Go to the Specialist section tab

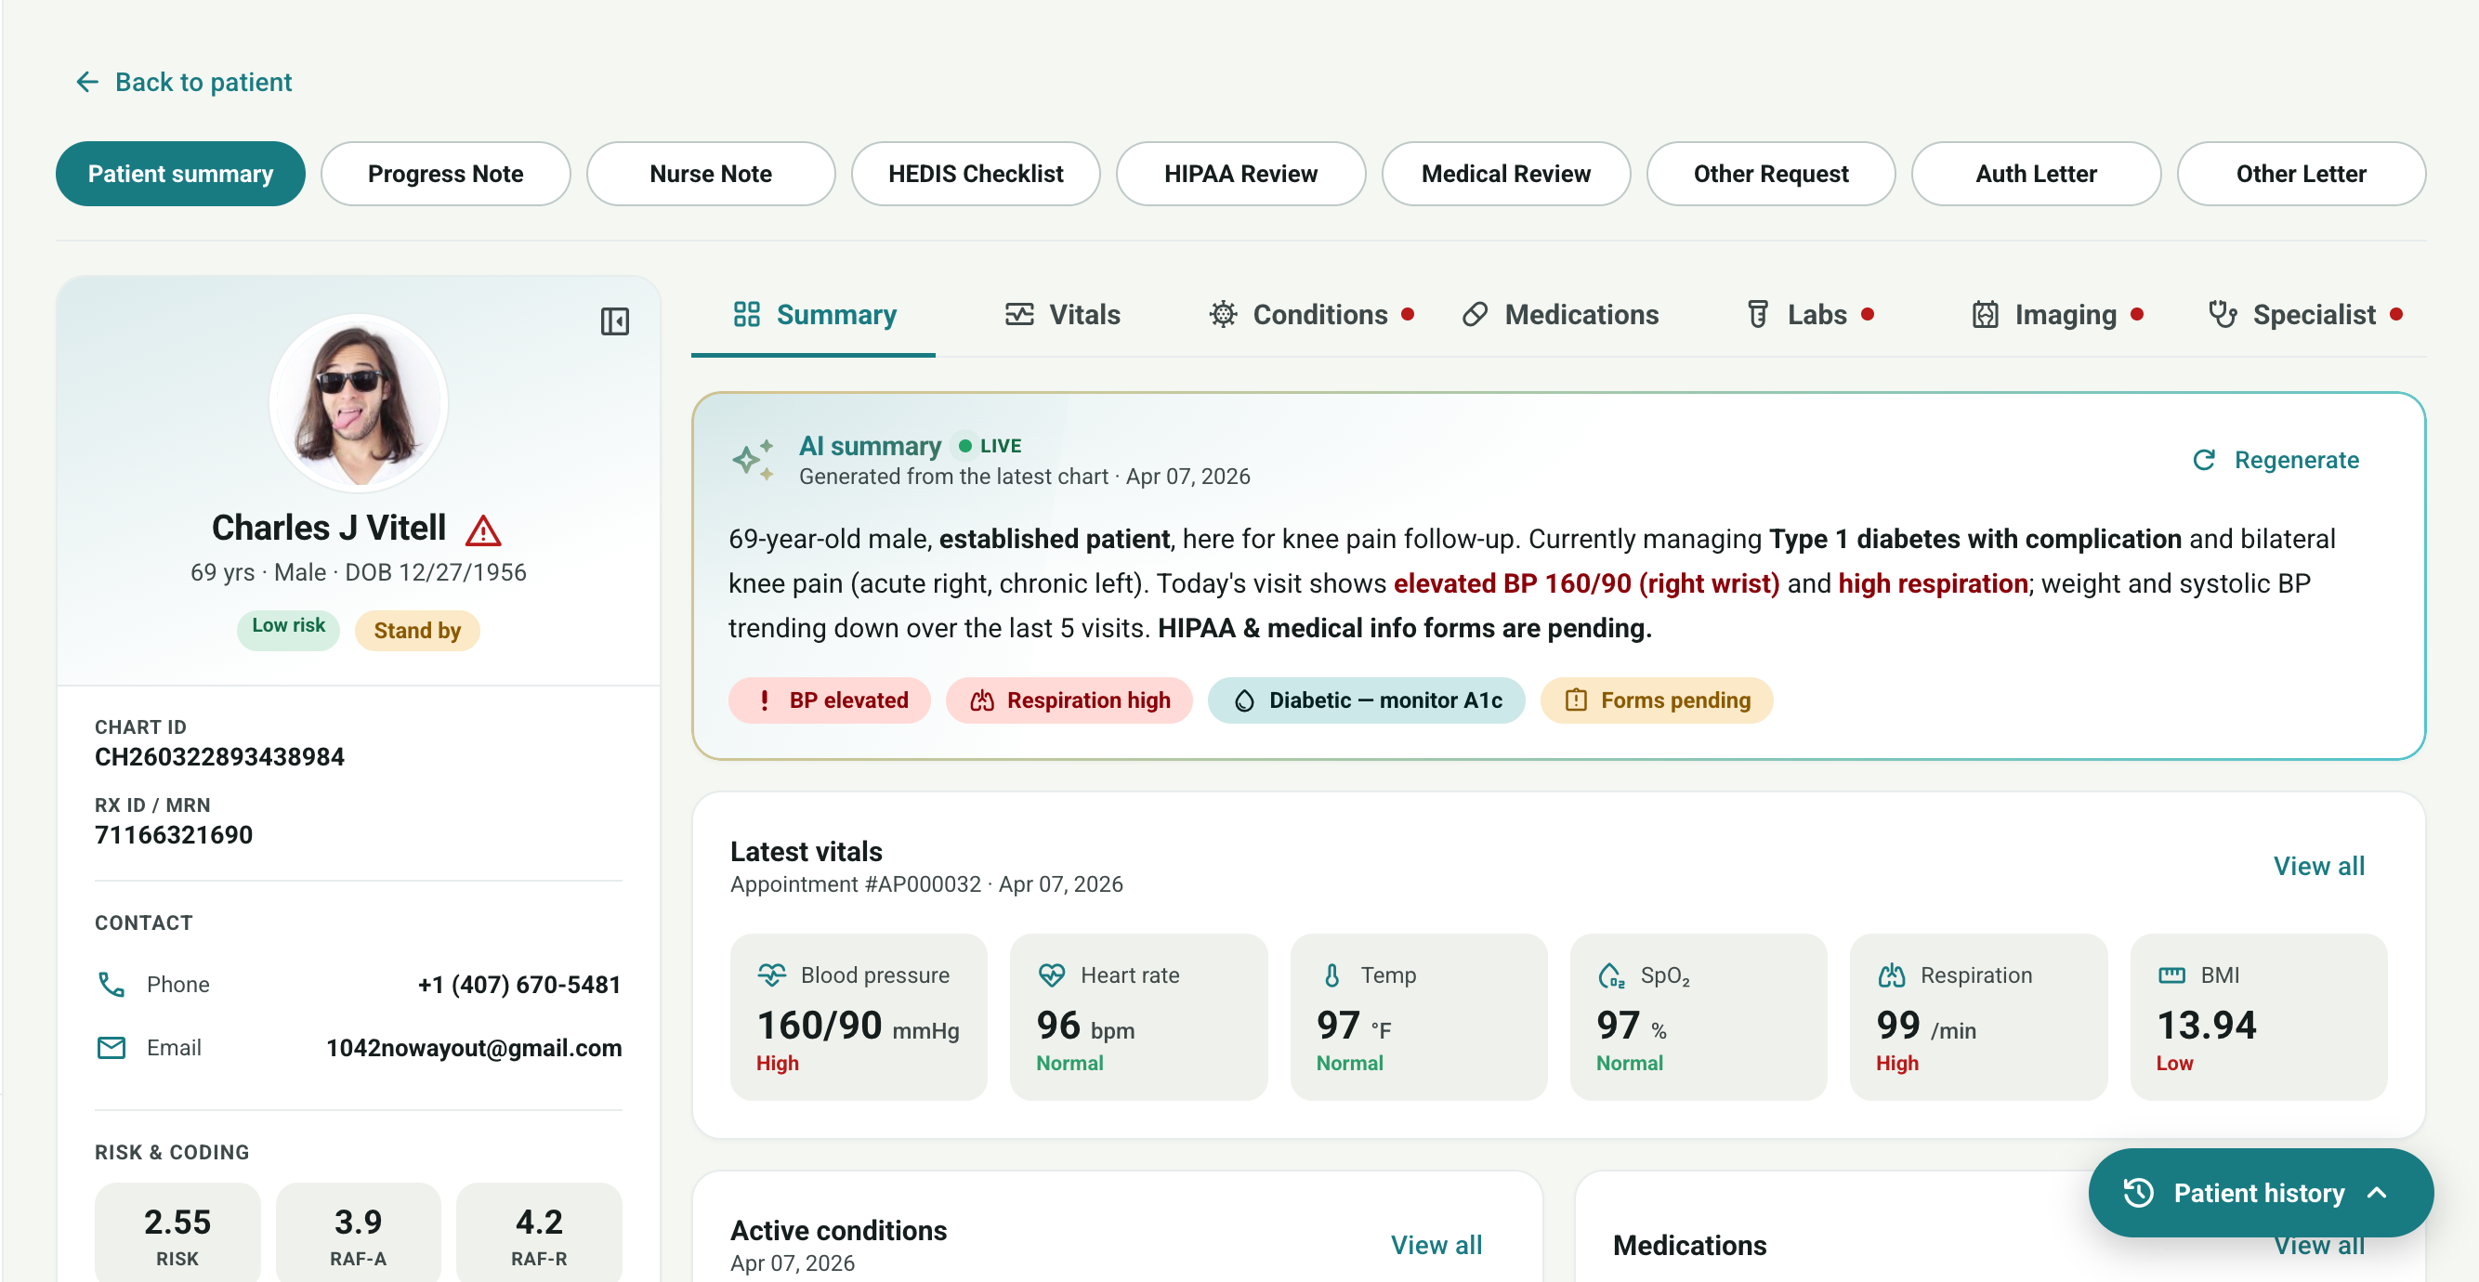point(2305,315)
